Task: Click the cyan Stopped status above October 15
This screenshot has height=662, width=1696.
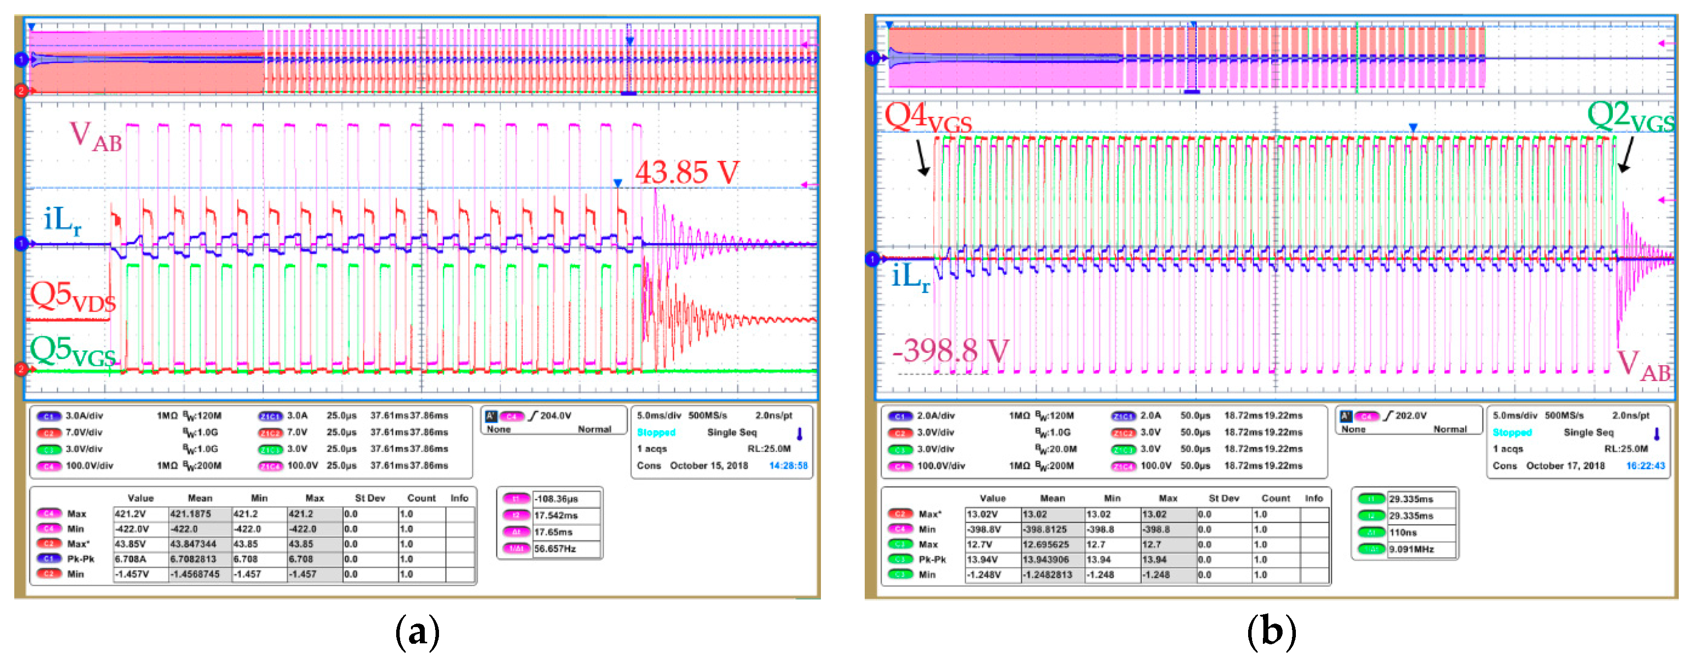Action: pyautogui.click(x=656, y=433)
